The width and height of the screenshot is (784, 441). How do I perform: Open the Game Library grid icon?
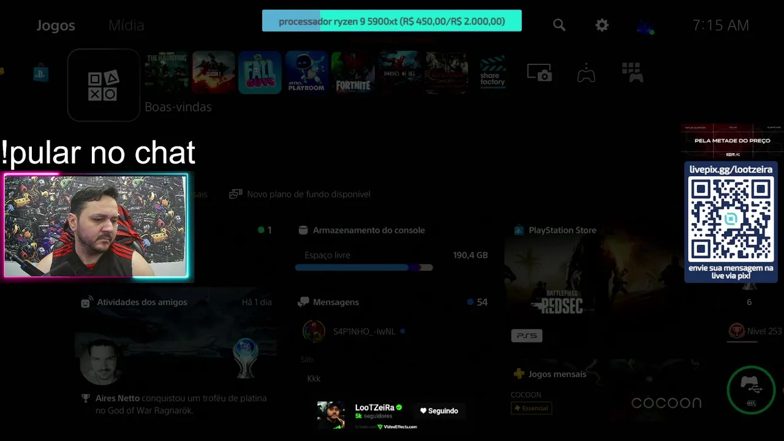[631, 72]
